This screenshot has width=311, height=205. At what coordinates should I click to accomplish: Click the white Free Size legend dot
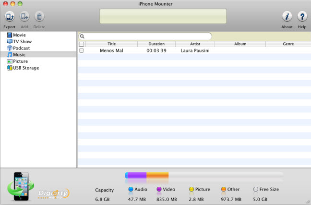[x=256, y=189]
